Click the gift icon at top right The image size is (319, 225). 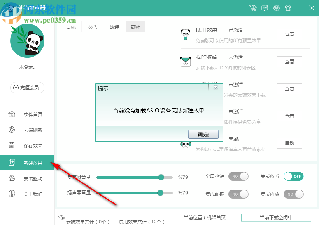(x=288, y=8)
